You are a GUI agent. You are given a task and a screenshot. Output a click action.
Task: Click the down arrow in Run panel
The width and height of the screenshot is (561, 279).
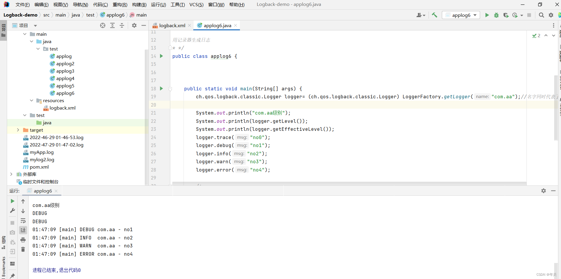click(23, 211)
